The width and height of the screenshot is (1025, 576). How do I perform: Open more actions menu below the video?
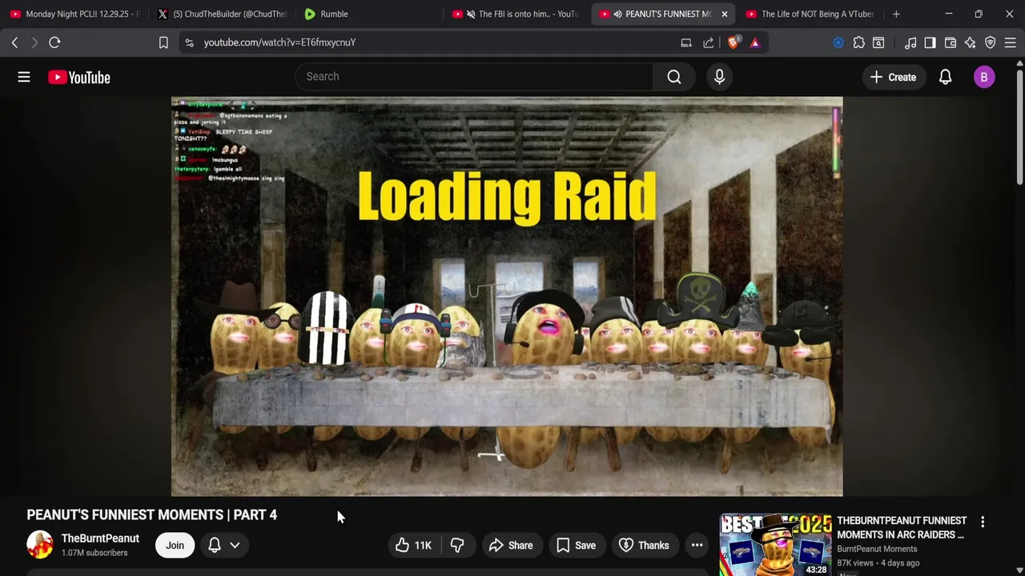697,546
